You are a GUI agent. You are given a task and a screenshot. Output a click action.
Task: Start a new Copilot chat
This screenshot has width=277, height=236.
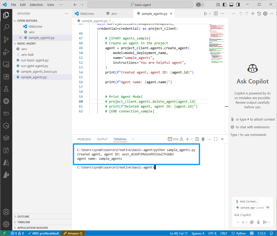[x=253, y=14]
